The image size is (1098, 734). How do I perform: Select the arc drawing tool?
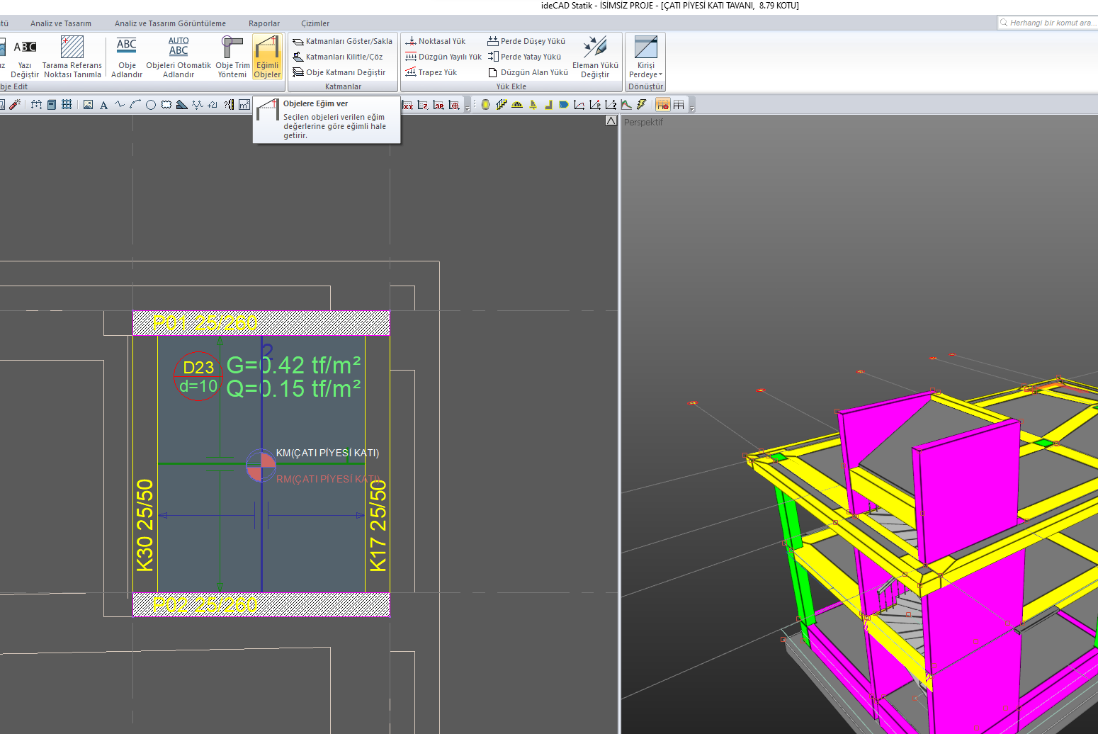coord(135,105)
